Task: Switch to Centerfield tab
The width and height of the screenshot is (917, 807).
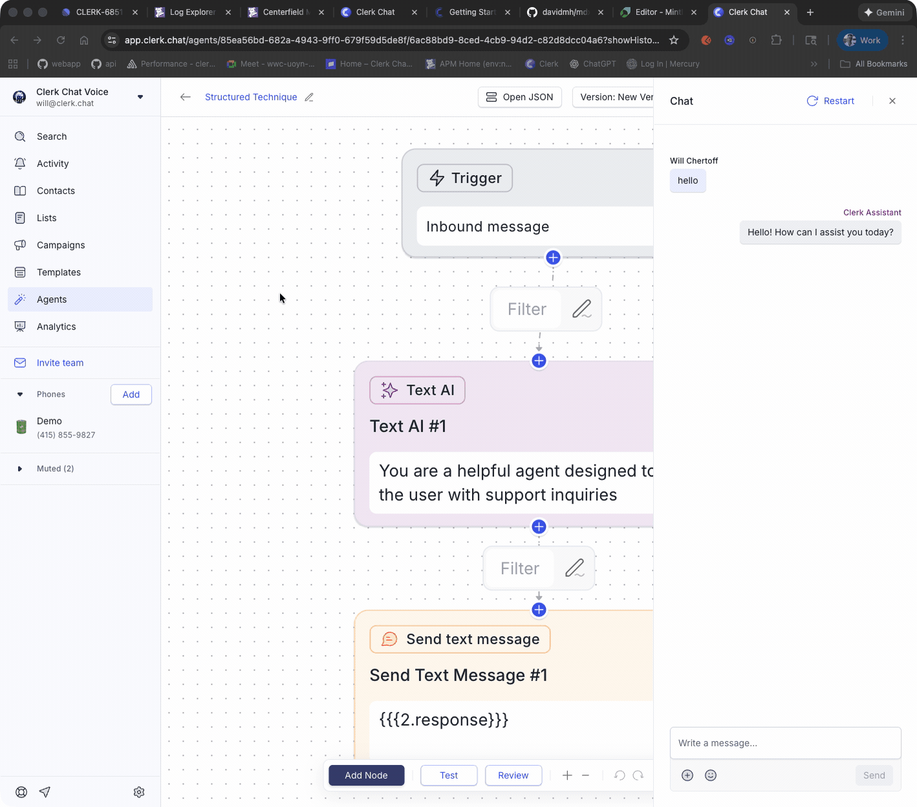Action: pos(286,12)
